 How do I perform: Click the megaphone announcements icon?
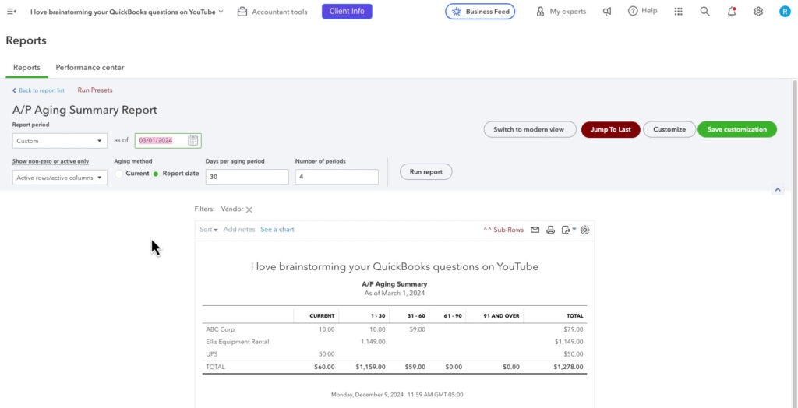(607, 11)
